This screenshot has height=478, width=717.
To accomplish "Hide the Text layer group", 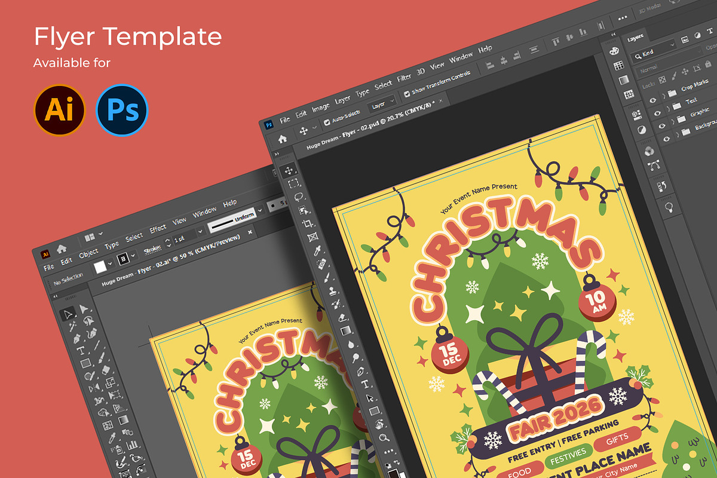I will coord(657,112).
